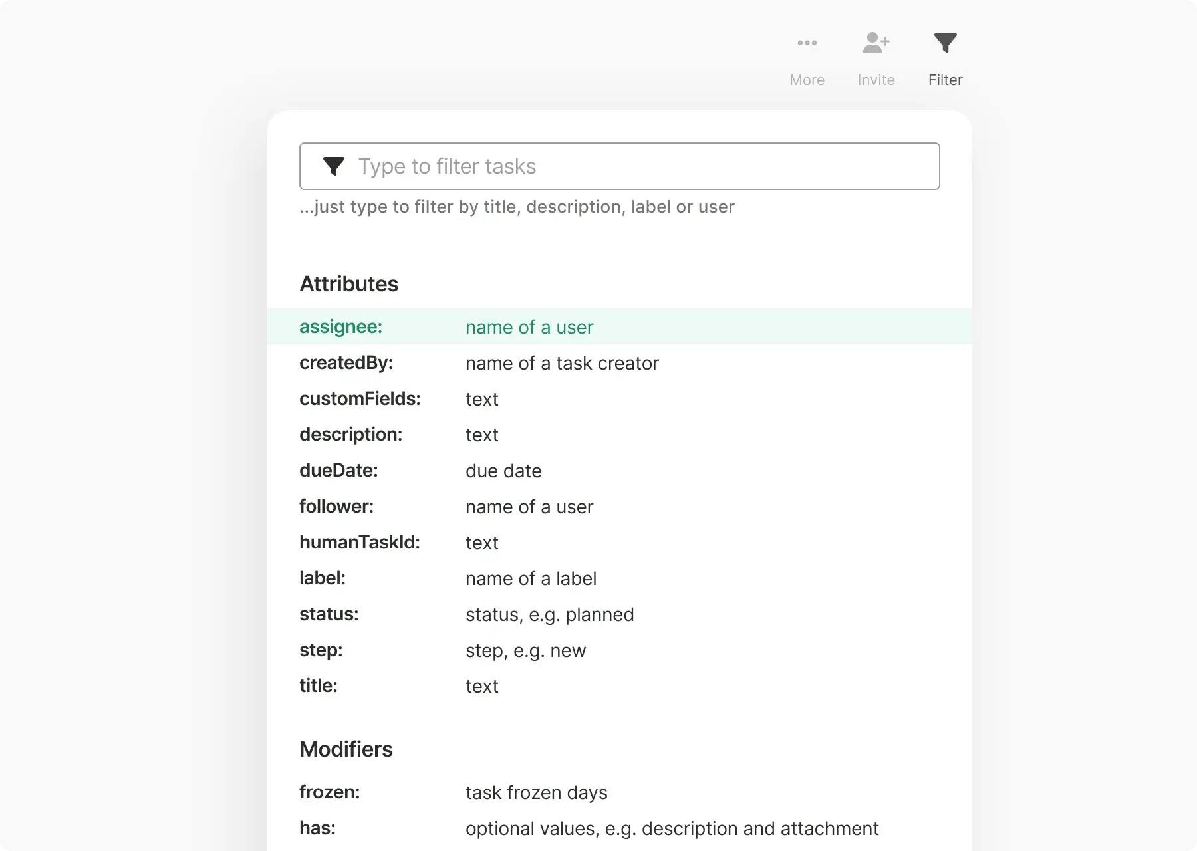Click funnel icon inside the filter field
The image size is (1197, 851).
click(x=333, y=166)
